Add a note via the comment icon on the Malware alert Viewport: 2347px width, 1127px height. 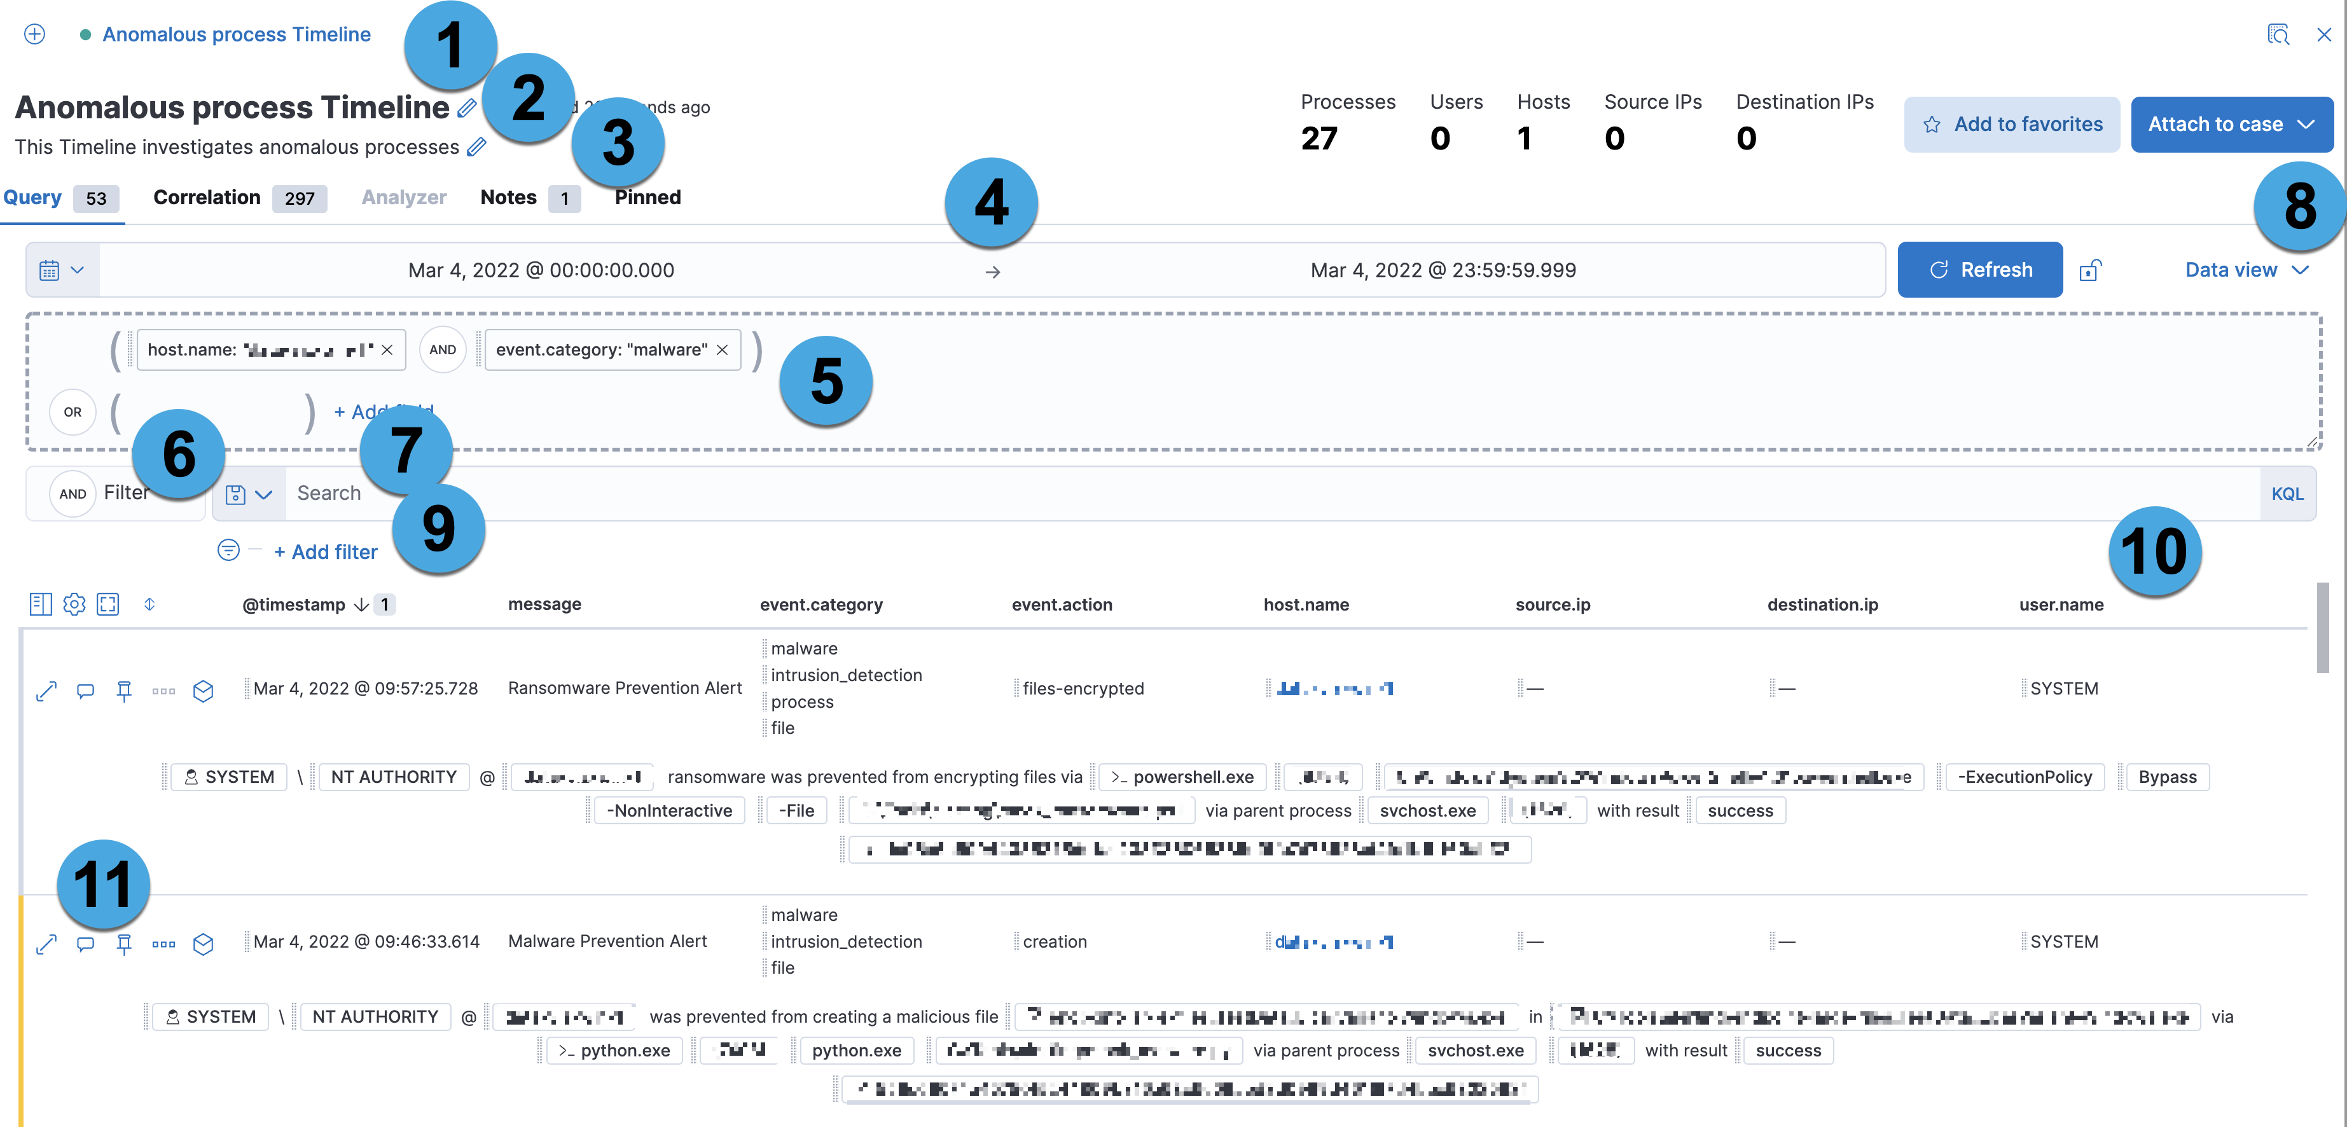86,944
